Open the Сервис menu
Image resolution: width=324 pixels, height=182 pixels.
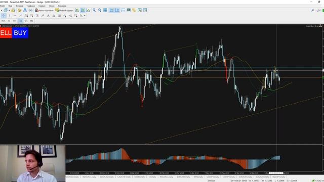tap(42, 6)
